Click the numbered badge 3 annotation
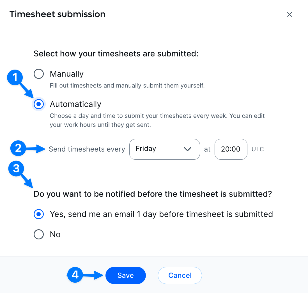 [16, 169]
